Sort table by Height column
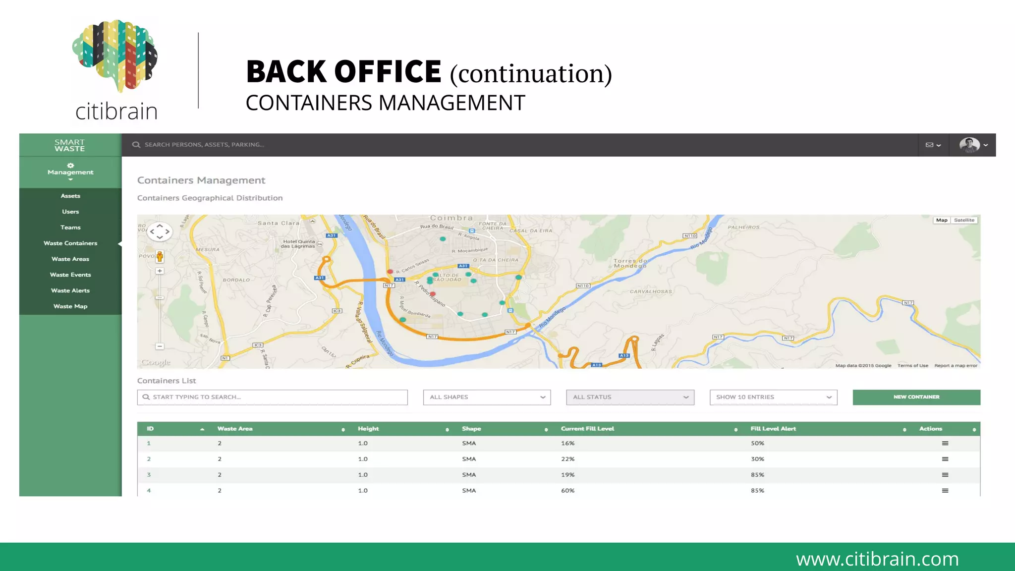1015x571 pixels. coord(447,429)
